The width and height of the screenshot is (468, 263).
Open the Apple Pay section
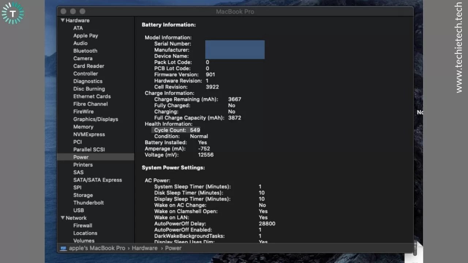[x=86, y=36]
